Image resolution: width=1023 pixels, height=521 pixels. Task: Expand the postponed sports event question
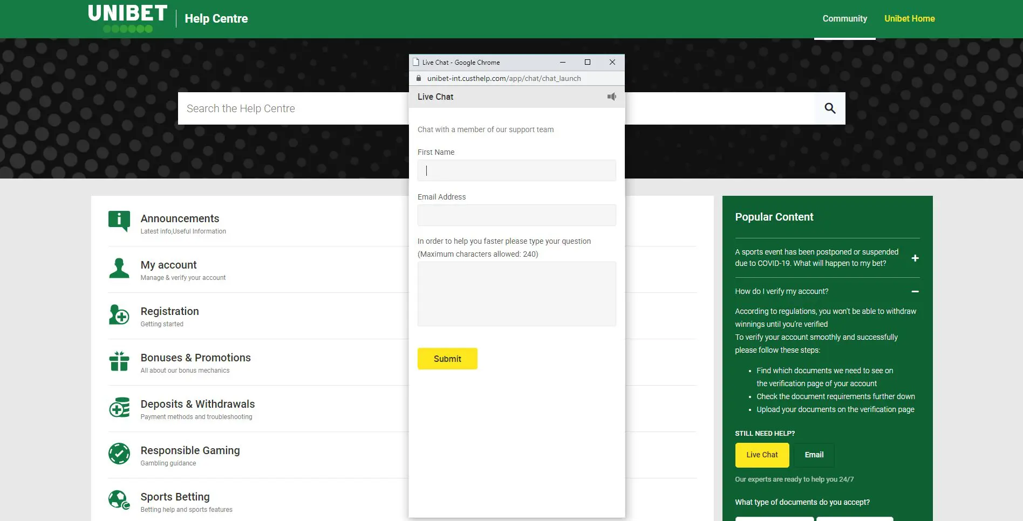coord(915,258)
